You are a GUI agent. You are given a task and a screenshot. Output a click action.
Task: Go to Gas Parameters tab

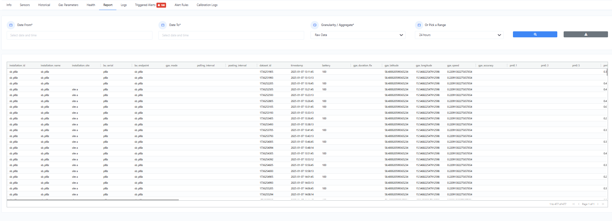coord(68,5)
